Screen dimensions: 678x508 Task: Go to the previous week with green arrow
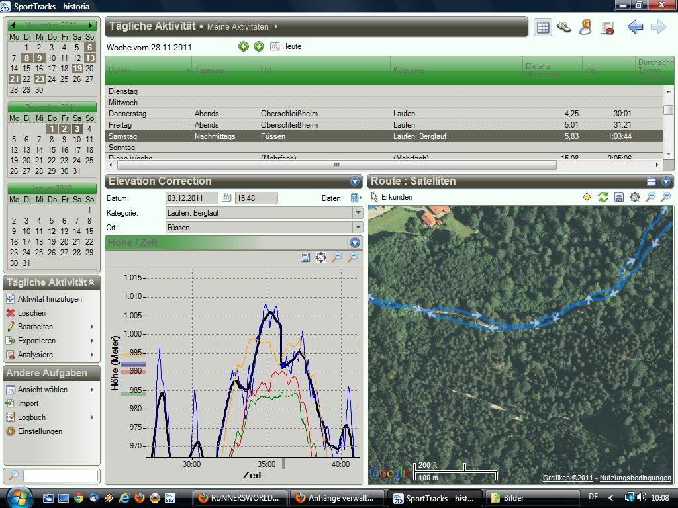(x=244, y=46)
